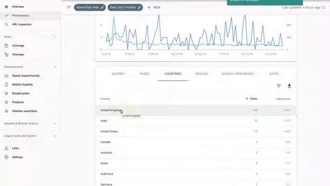Open the Mobile Usability report link
The height and width of the screenshot is (186, 330).
tap(22, 85)
